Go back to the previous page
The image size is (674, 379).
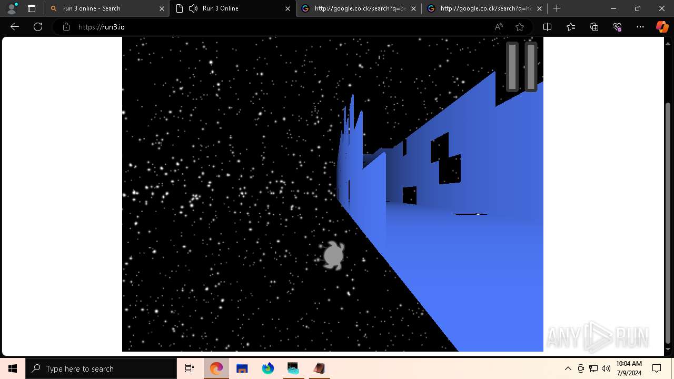(15, 27)
